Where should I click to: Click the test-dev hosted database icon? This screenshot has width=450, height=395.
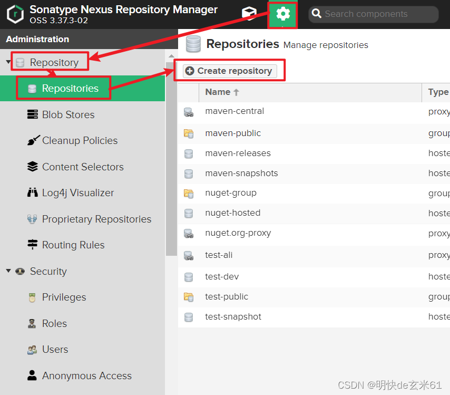click(189, 277)
